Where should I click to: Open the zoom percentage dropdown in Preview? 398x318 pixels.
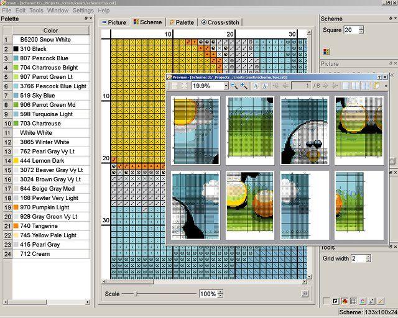226,86
